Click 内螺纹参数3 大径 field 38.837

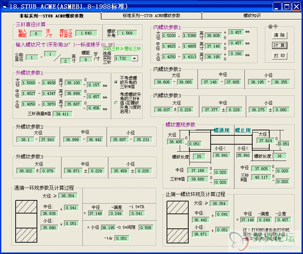coord(164,110)
